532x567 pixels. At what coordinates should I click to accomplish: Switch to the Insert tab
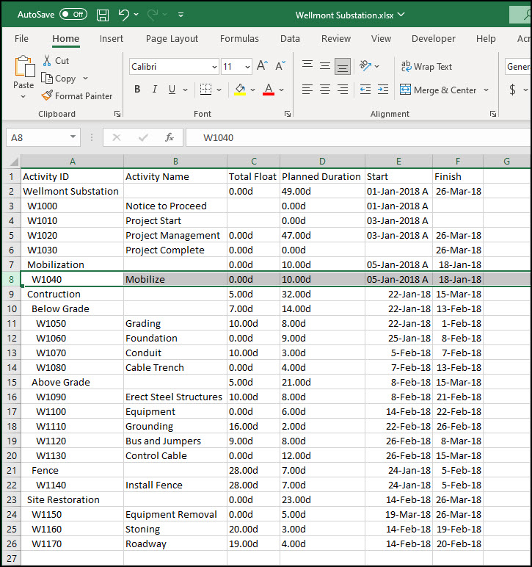(x=112, y=39)
